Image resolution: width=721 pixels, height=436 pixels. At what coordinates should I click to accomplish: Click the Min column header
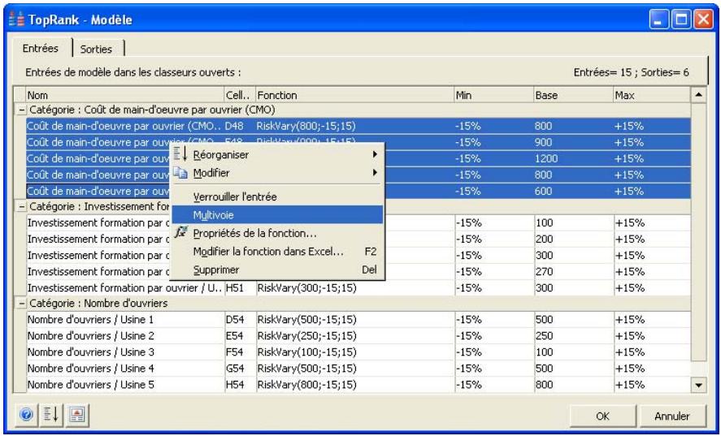494,95
